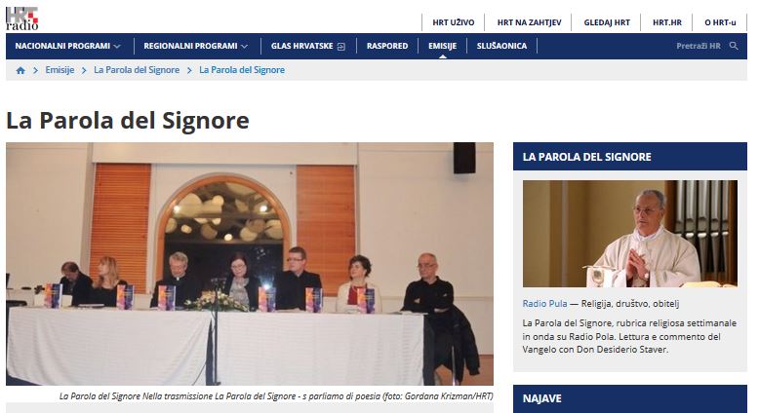Open the HRT.HR top link

(667, 22)
